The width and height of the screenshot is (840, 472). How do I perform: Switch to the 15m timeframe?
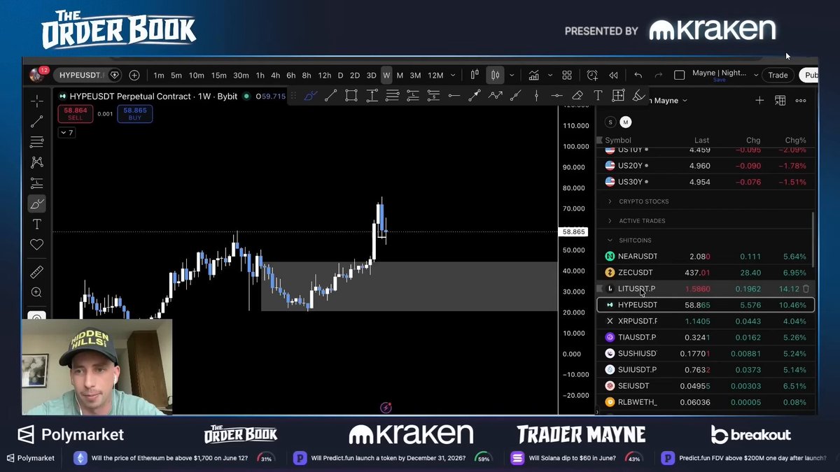click(x=219, y=75)
